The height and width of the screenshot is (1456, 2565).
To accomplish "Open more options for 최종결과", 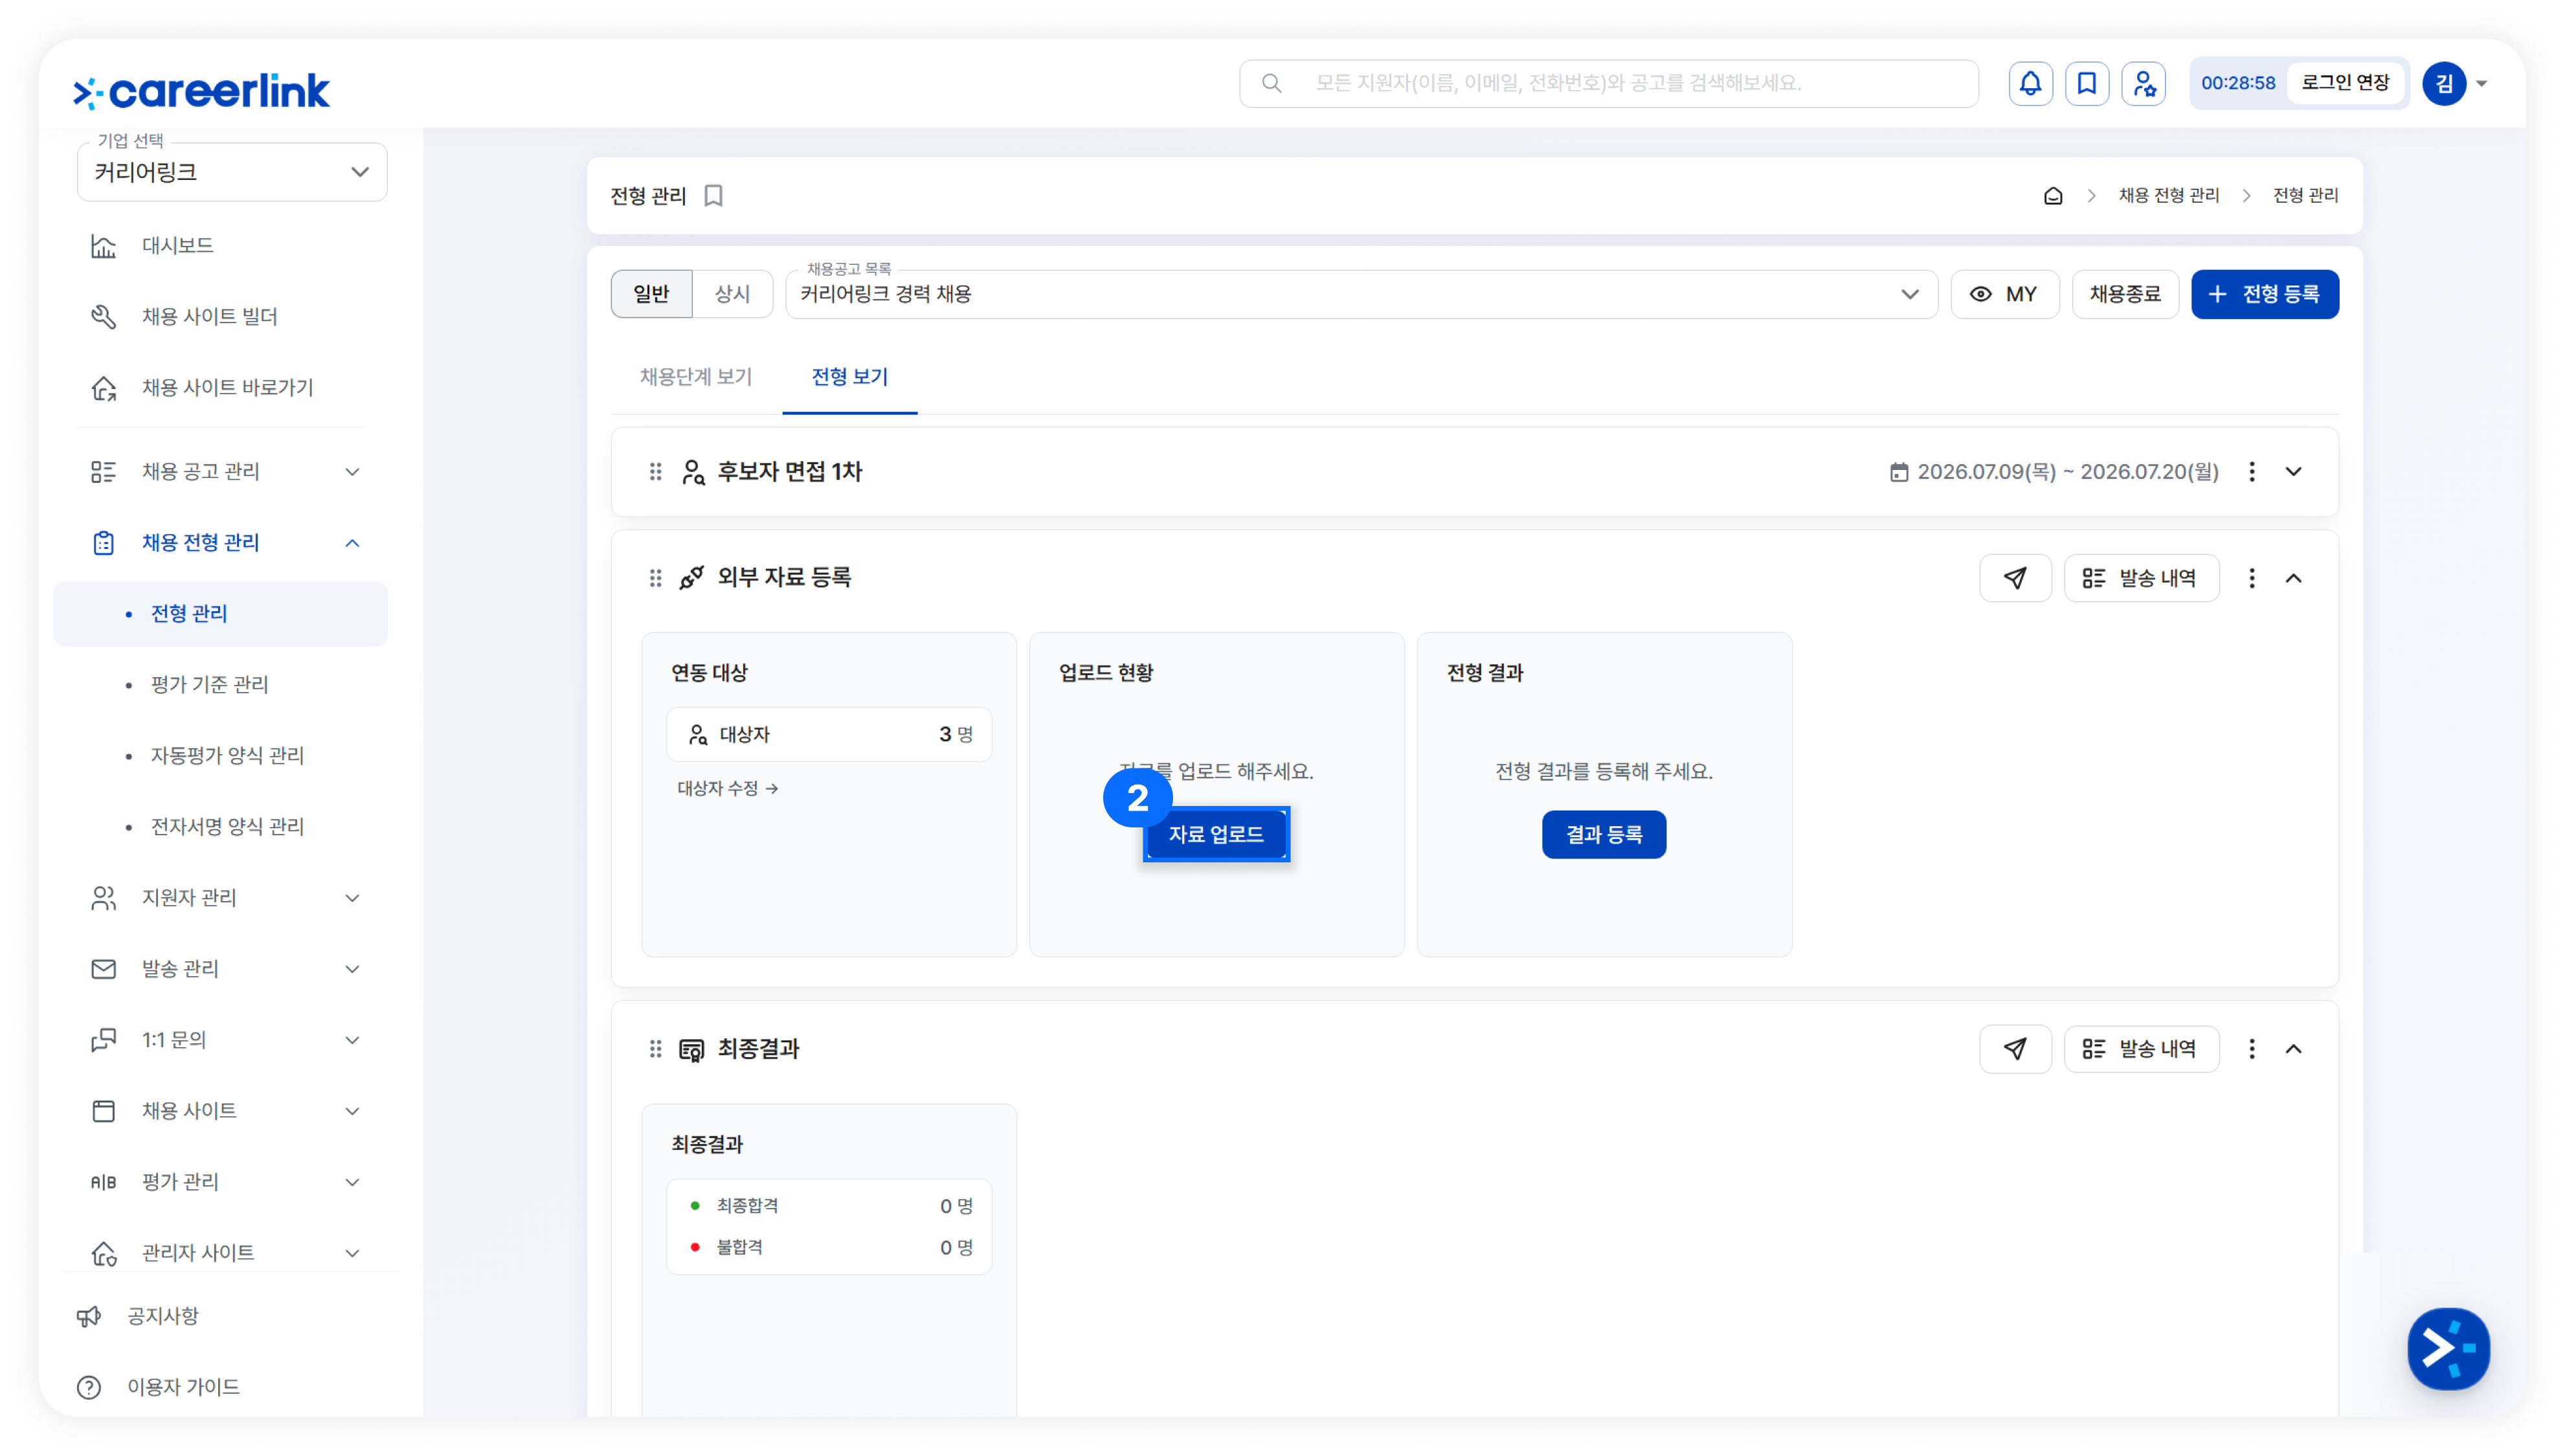I will pos(2251,1049).
